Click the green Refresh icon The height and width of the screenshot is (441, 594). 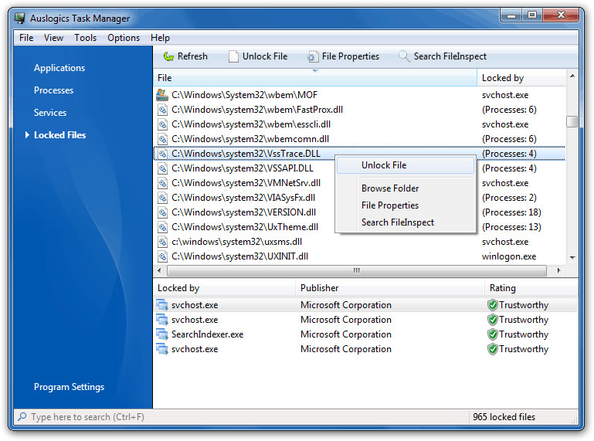(168, 56)
